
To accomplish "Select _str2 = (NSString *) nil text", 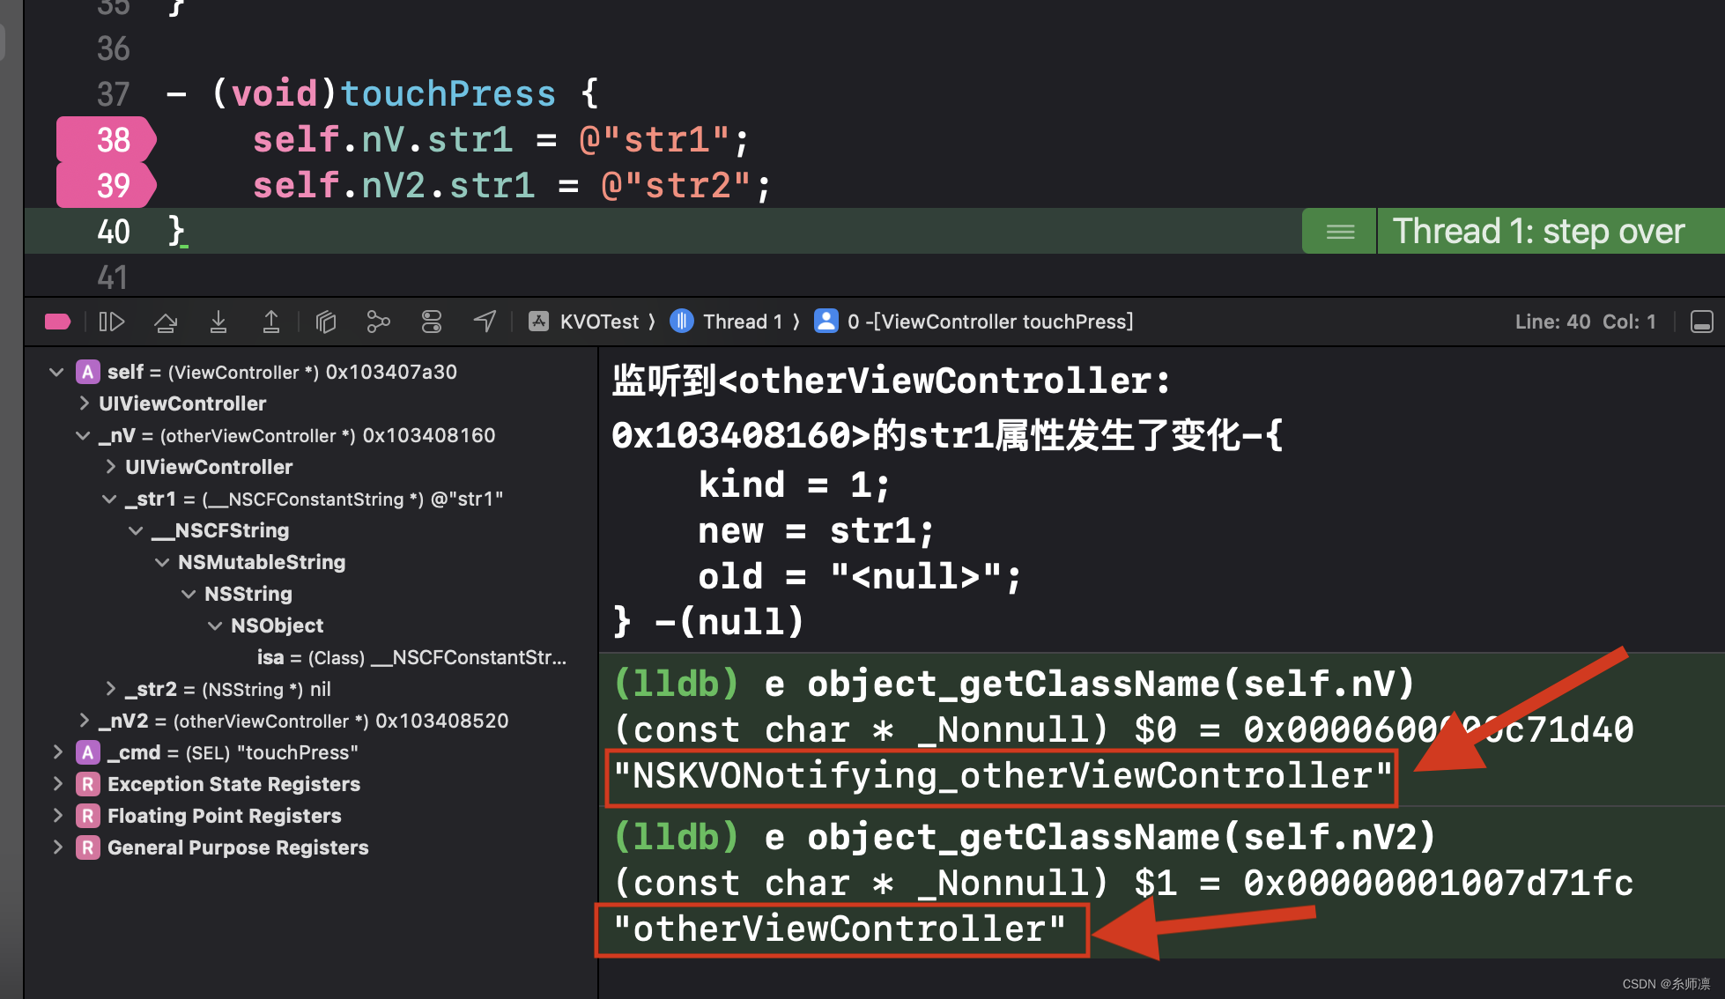I will pyautogui.click(x=228, y=689).
